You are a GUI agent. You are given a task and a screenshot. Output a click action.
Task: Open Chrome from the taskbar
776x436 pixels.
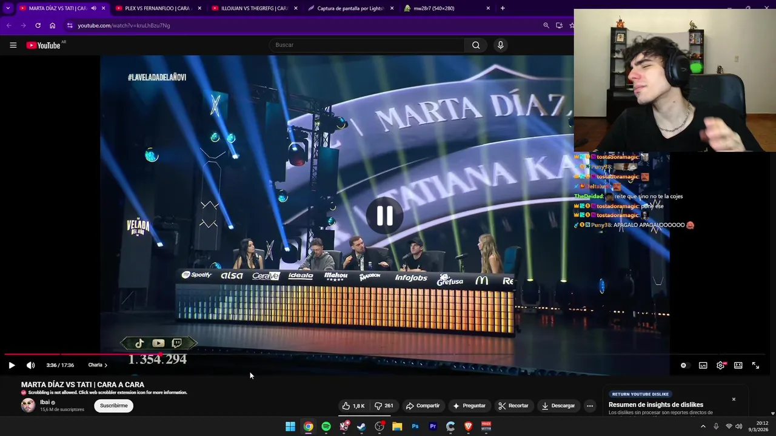point(308,426)
